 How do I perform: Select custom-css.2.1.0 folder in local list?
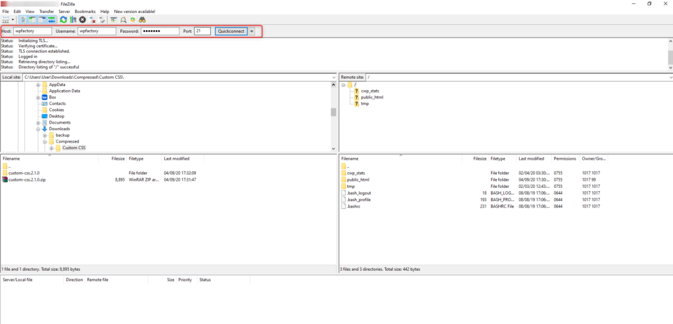click(24, 173)
